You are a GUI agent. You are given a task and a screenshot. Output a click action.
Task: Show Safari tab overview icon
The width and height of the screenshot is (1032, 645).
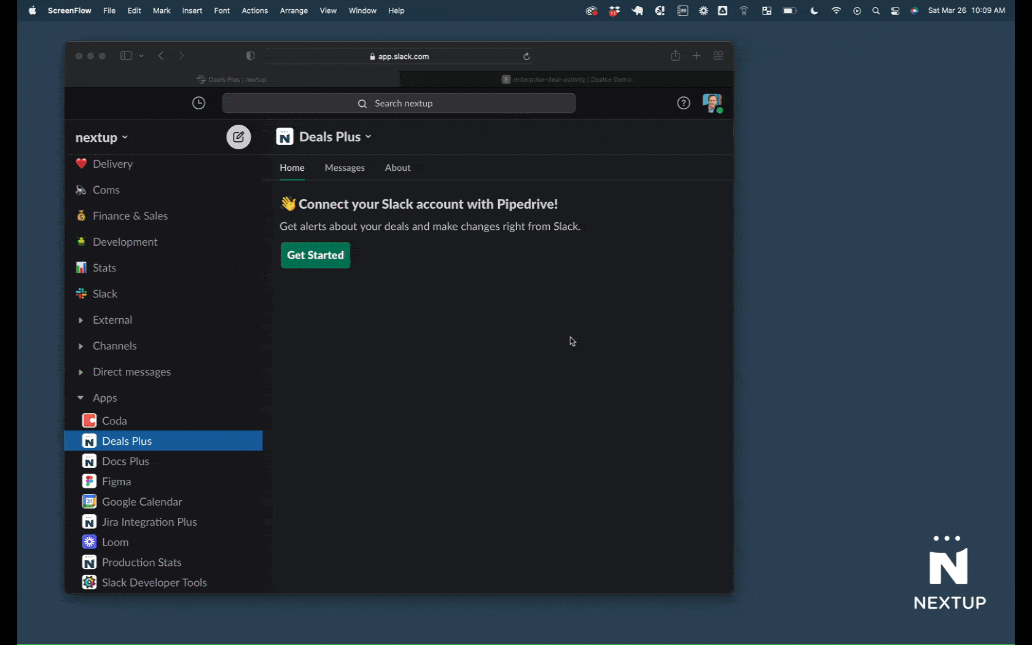(718, 56)
